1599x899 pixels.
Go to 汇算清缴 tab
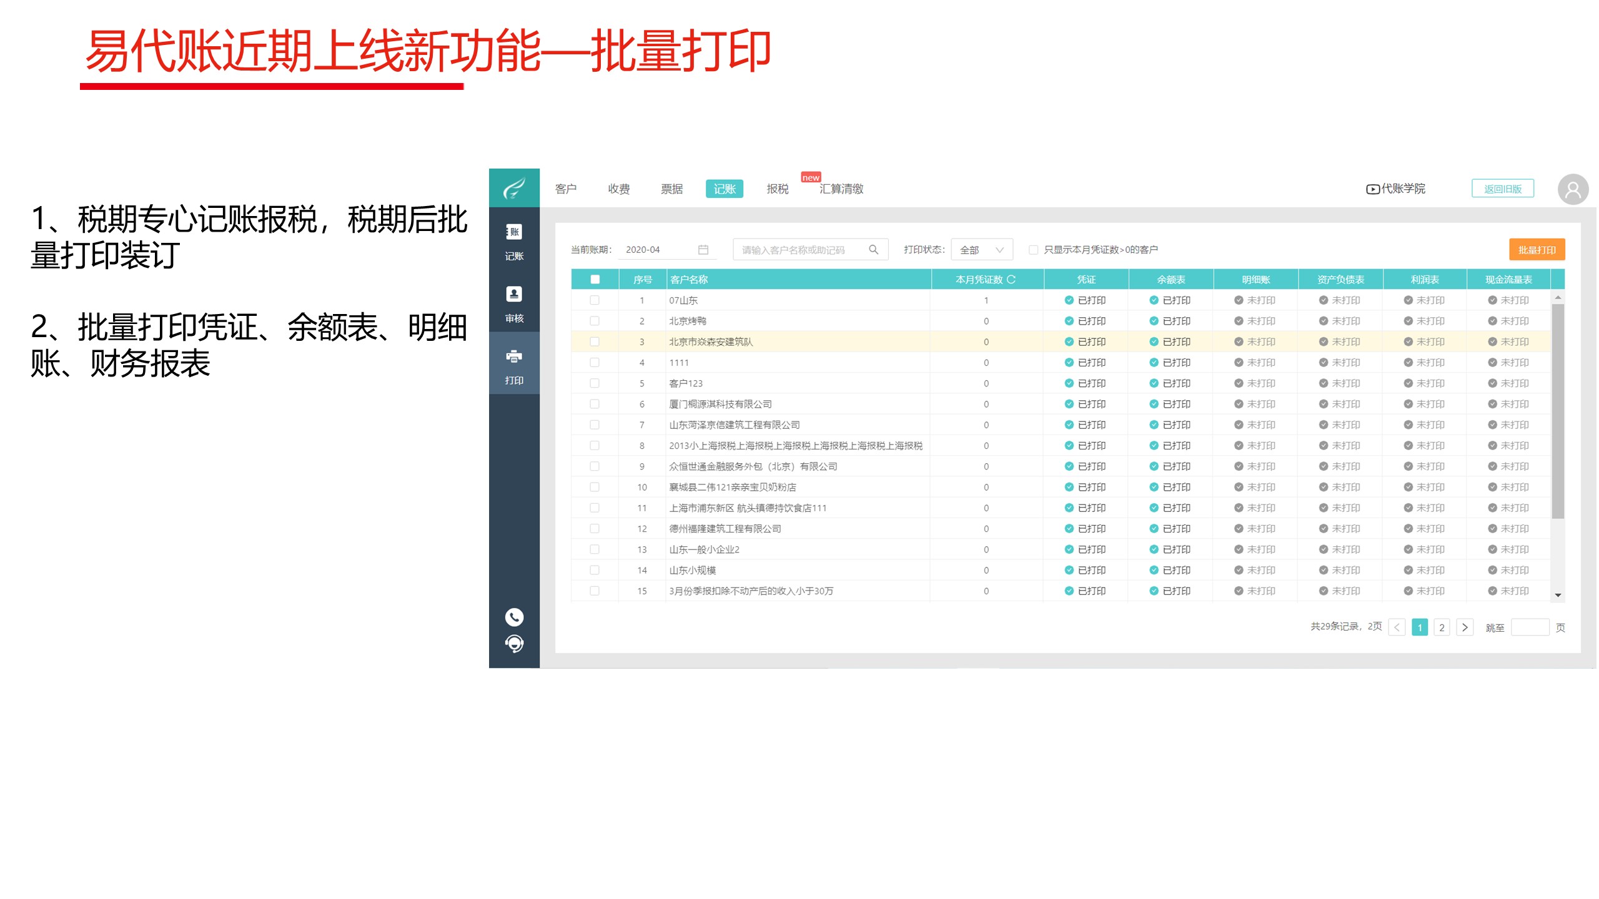tap(841, 189)
